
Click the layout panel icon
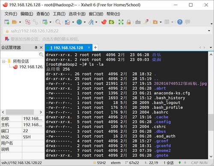(x=167, y=22)
